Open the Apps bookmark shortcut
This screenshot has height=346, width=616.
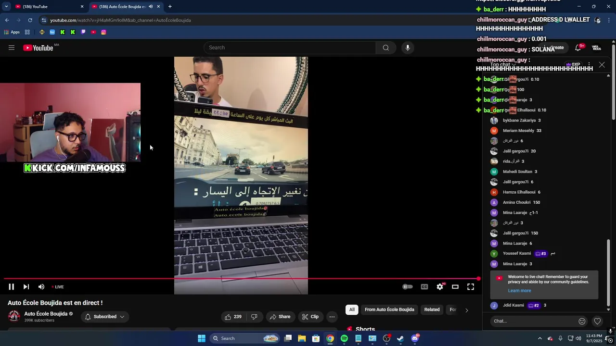coord(12,32)
